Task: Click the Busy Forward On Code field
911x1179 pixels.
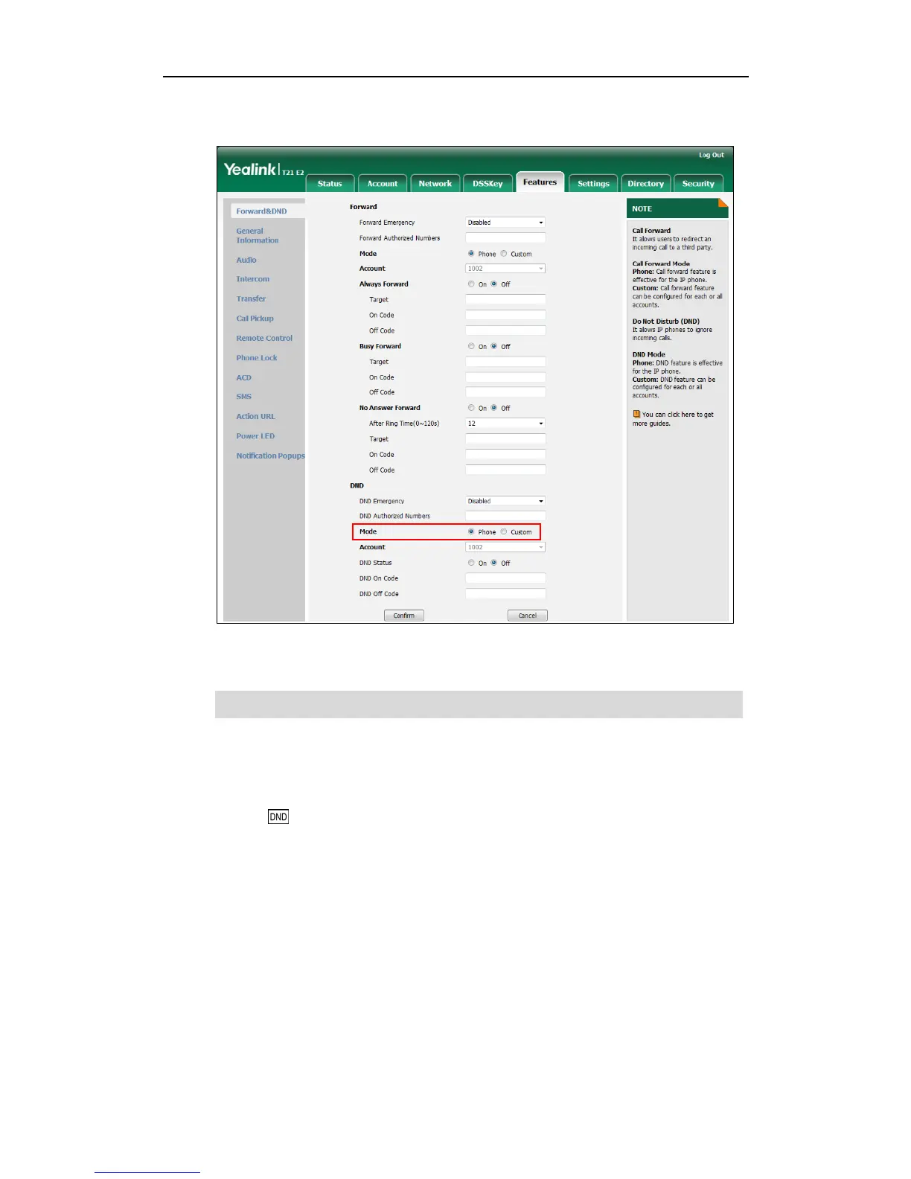Action: [505, 377]
